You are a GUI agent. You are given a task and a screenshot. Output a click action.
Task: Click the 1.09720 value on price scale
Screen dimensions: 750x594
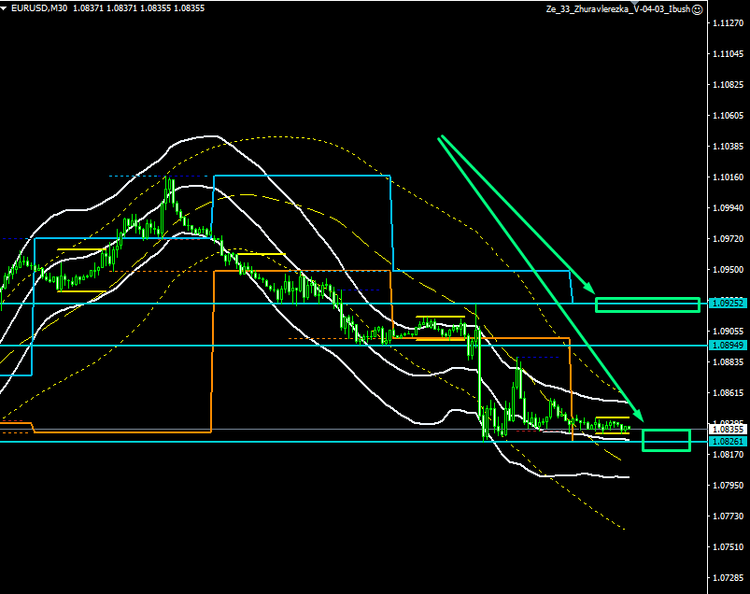(x=728, y=239)
